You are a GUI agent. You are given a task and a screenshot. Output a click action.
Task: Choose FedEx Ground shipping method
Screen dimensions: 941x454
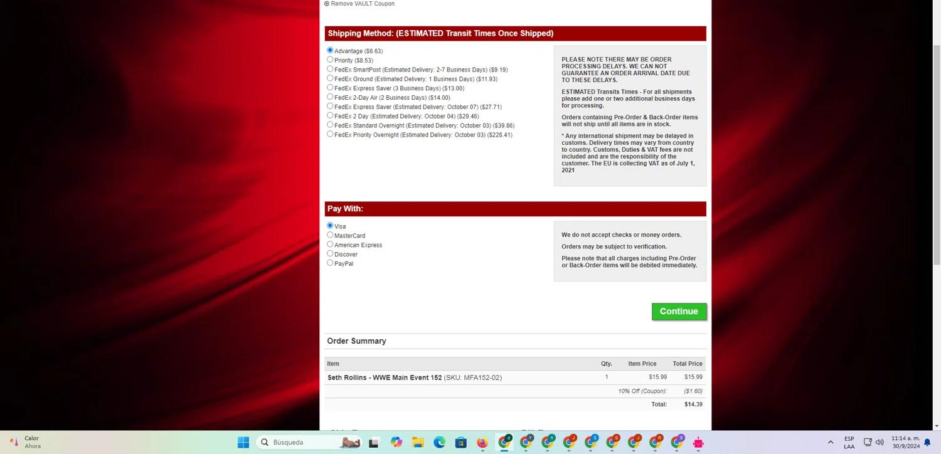pyautogui.click(x=330, y=78)
